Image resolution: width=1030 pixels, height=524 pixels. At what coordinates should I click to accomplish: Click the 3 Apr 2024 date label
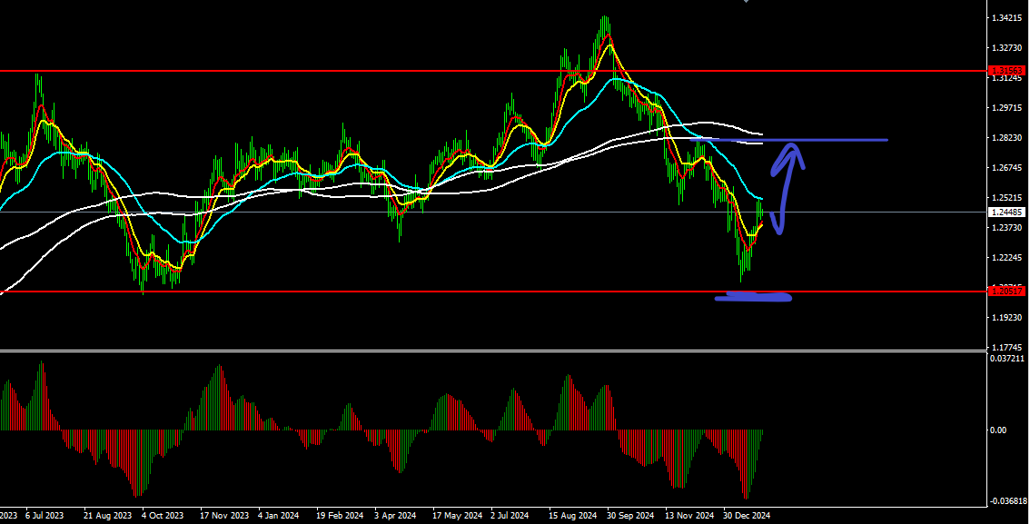click(x=395, y=516)
